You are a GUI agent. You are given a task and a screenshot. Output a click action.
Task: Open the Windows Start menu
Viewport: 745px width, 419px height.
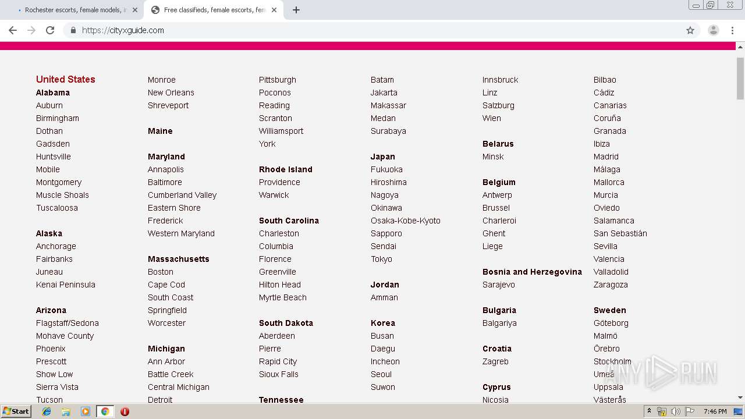coord(16,411)
